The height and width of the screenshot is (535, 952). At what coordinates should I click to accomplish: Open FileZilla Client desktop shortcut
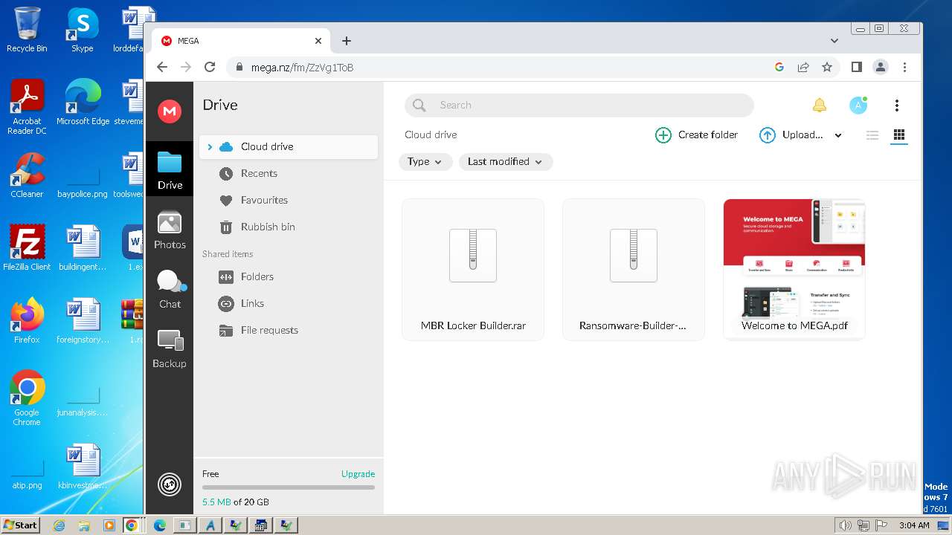pyautogui.click(x=27, y=247)
